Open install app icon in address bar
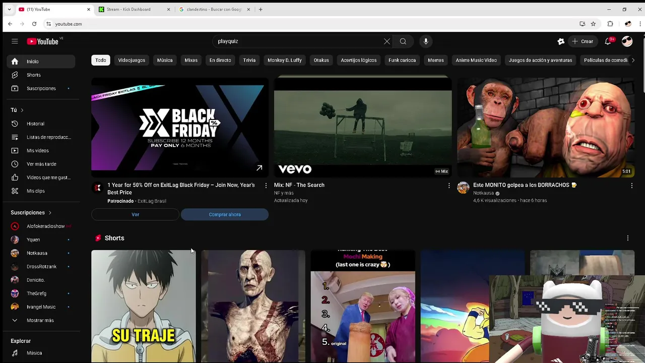 (x=583, y=24)
